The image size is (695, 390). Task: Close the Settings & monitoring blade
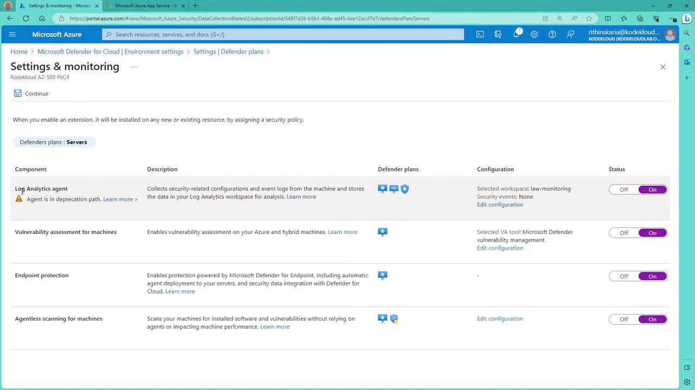[x=662, y=67]
